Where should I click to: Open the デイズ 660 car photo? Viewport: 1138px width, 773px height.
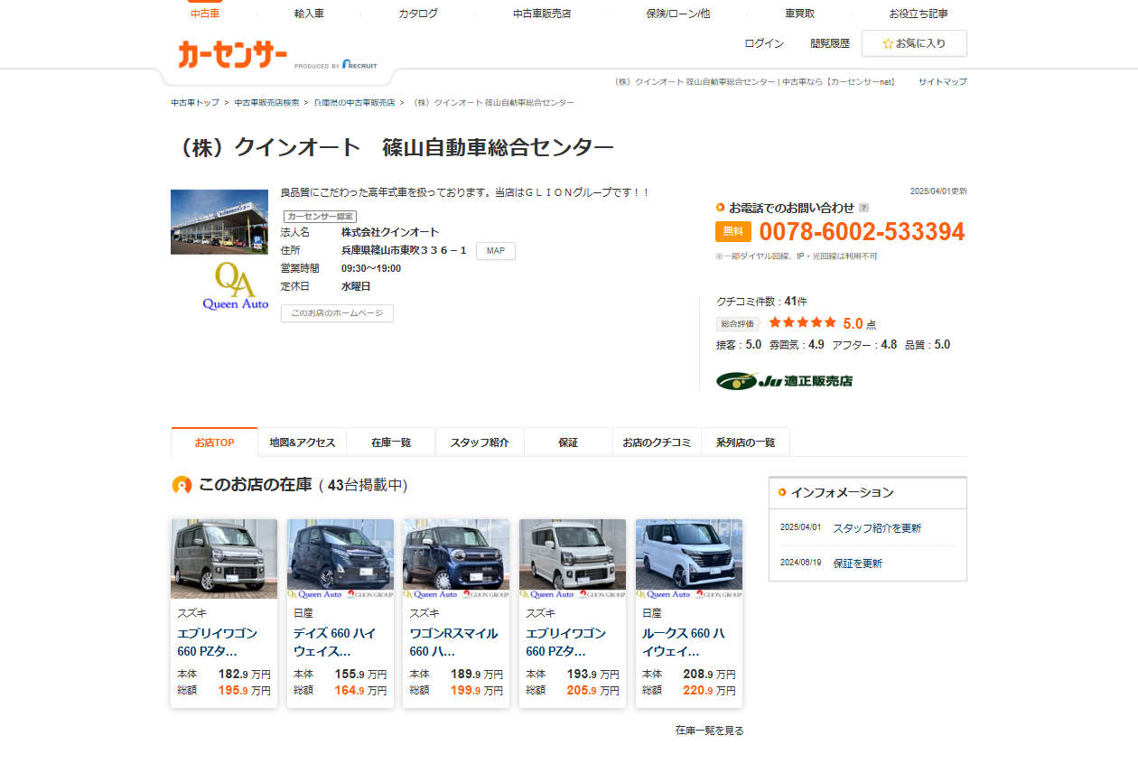pos(340,559)
